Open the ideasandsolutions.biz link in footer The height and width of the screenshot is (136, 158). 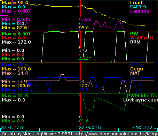(x=116, y=134)
